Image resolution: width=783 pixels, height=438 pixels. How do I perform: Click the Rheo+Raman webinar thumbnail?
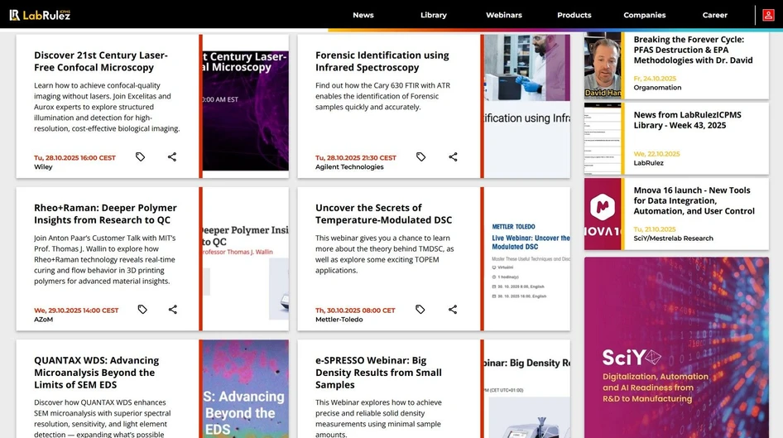(x=246, y=258)
